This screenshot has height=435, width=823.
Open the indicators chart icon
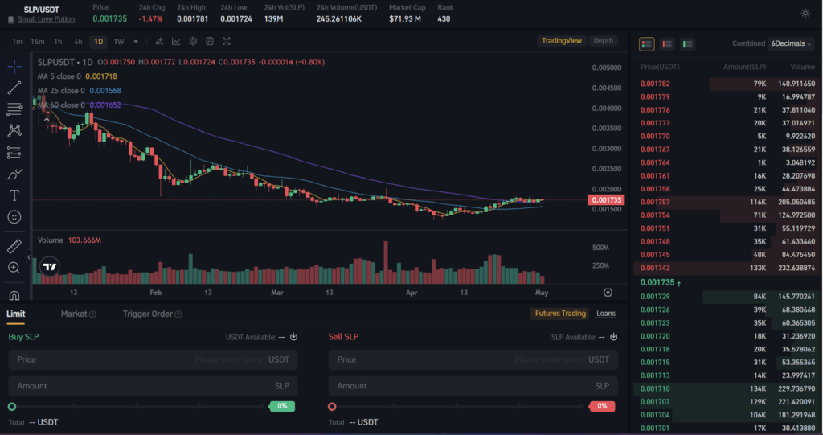pos(176,42)
